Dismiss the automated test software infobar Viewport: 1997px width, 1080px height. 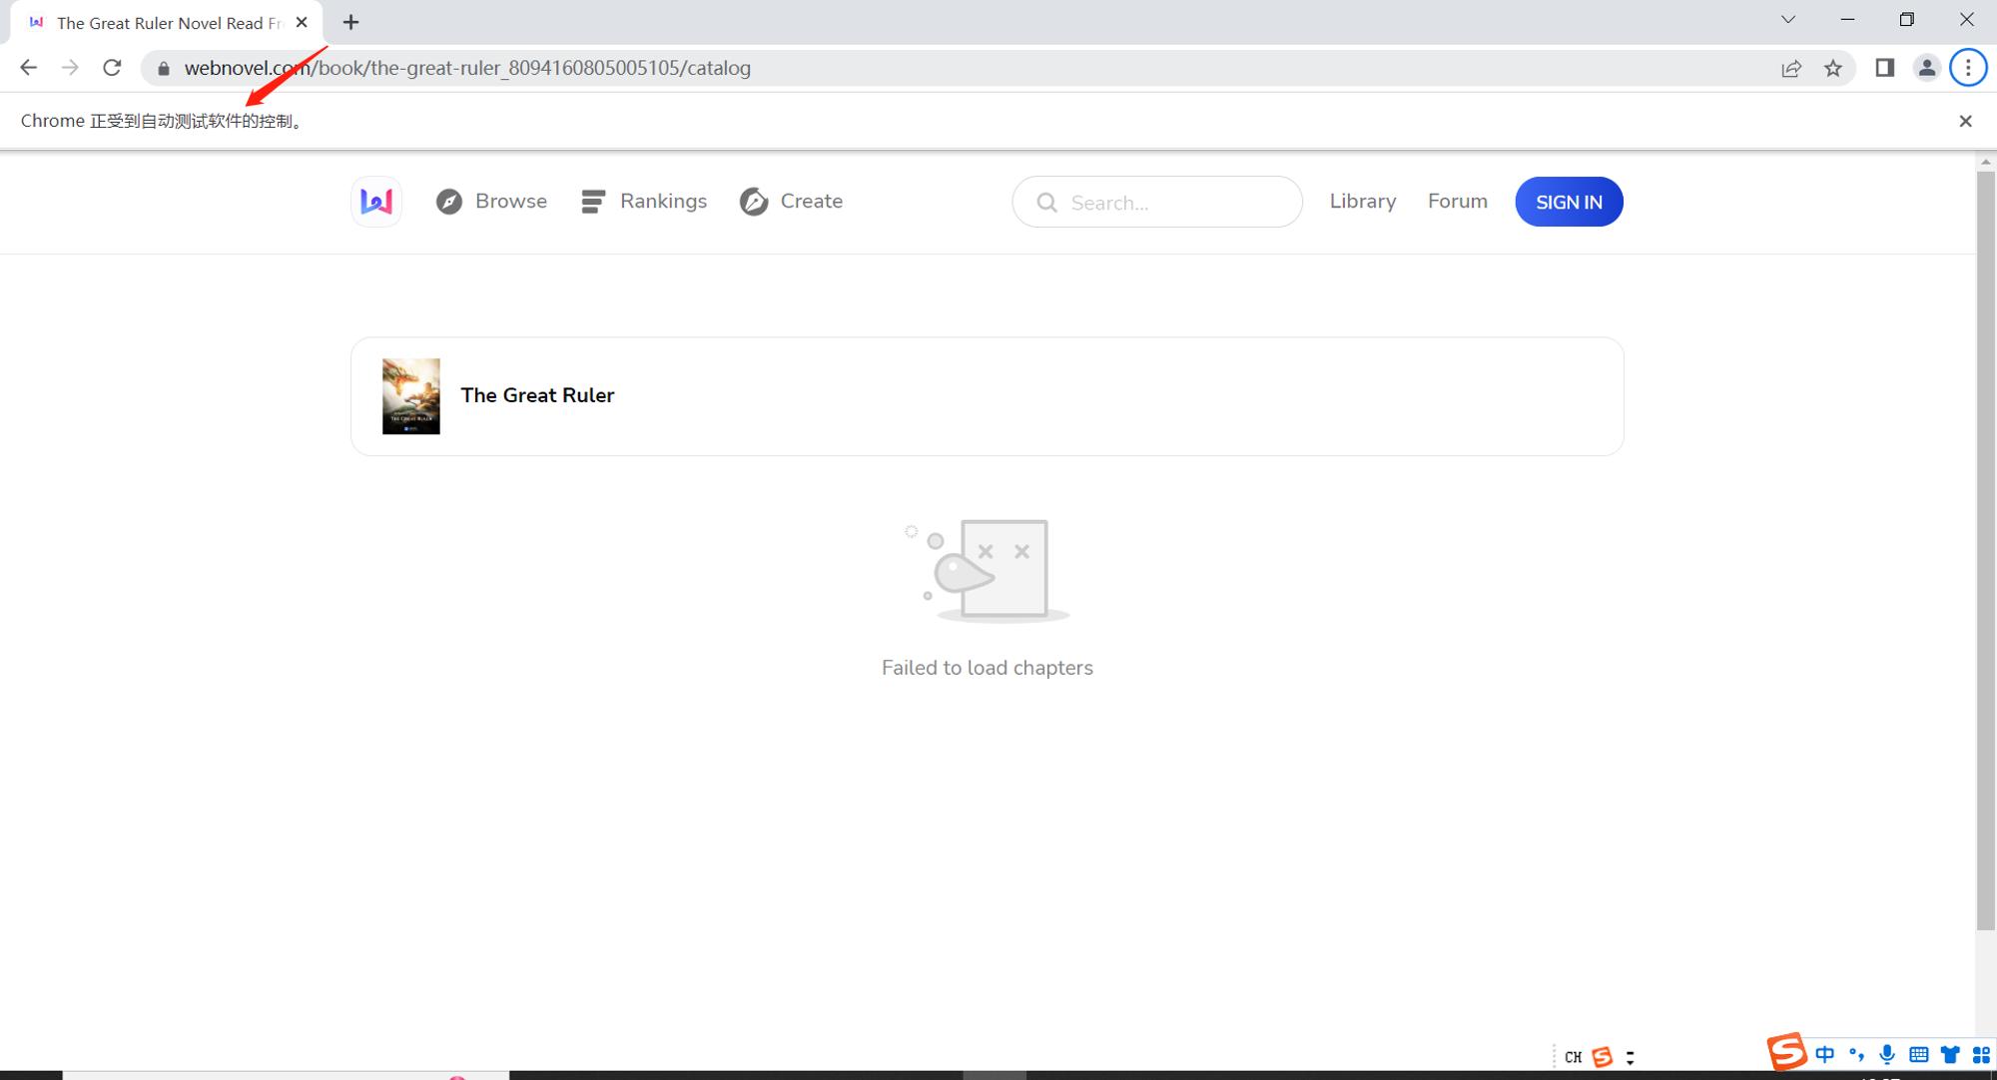[x=1965, y=121]
